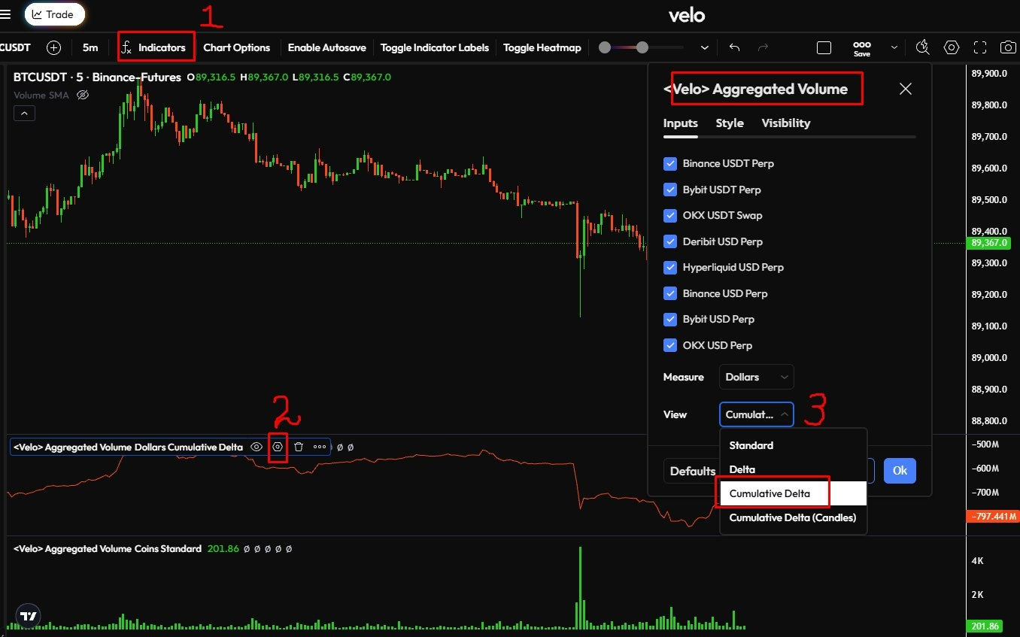This screenshot has width=1020, height=637.
Task: Uncheck Binance USD Perp
Action: click(670, 293)
